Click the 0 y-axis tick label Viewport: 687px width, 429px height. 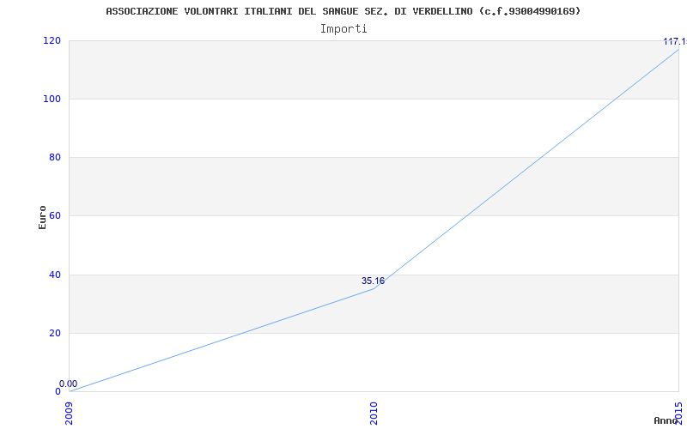coord(58,391)
